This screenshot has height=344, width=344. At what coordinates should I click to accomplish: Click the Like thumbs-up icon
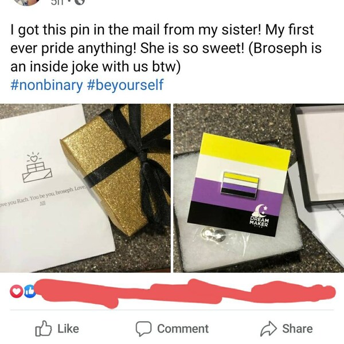pos(44,329)
